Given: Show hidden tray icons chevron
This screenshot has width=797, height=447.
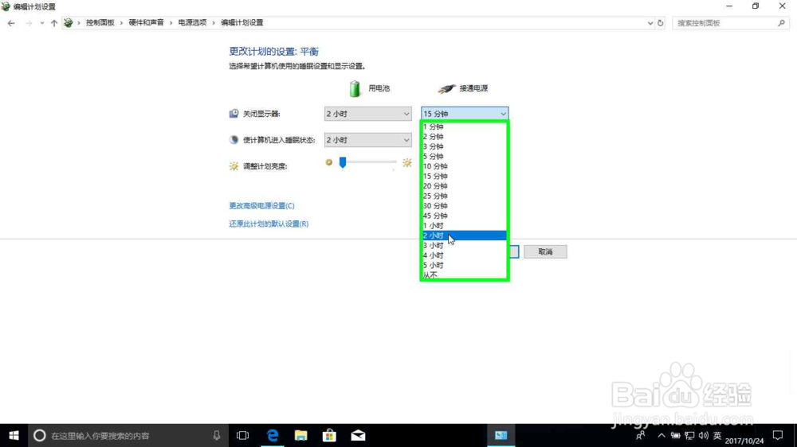Looking at the screenshot, I should [x=662, y=435].
